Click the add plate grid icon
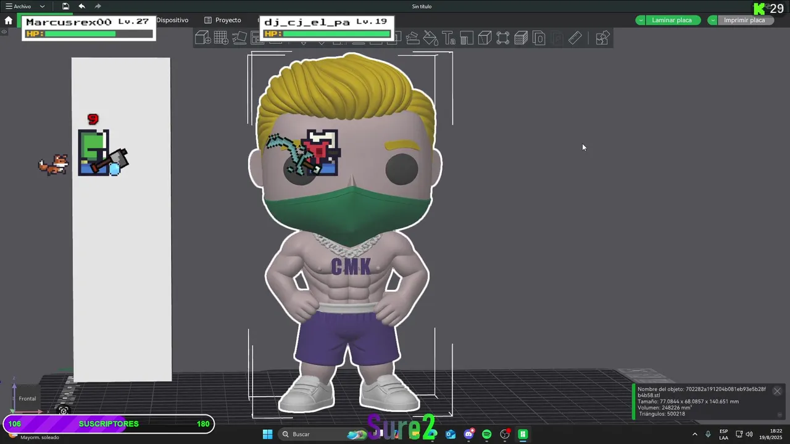The image size is (790, 444). coord(221,38)
